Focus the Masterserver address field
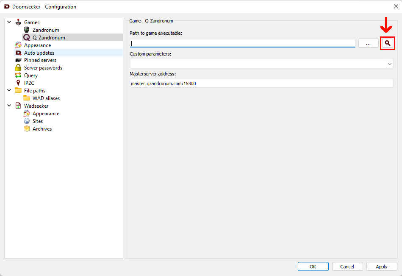Screen dimensions: 402x276 (261, 84)
